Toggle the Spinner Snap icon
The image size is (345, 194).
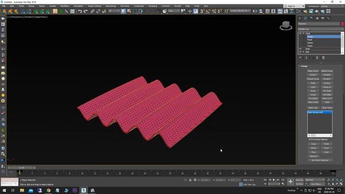[x=219, y=11]
